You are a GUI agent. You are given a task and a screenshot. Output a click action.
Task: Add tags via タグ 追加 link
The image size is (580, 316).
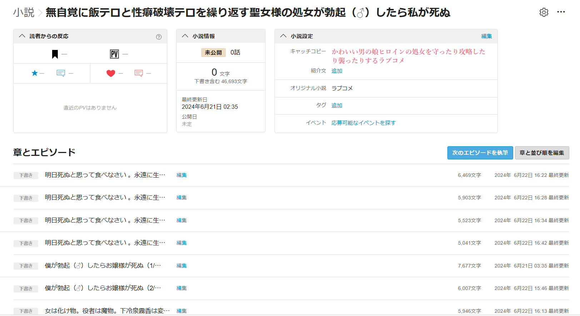337,105
